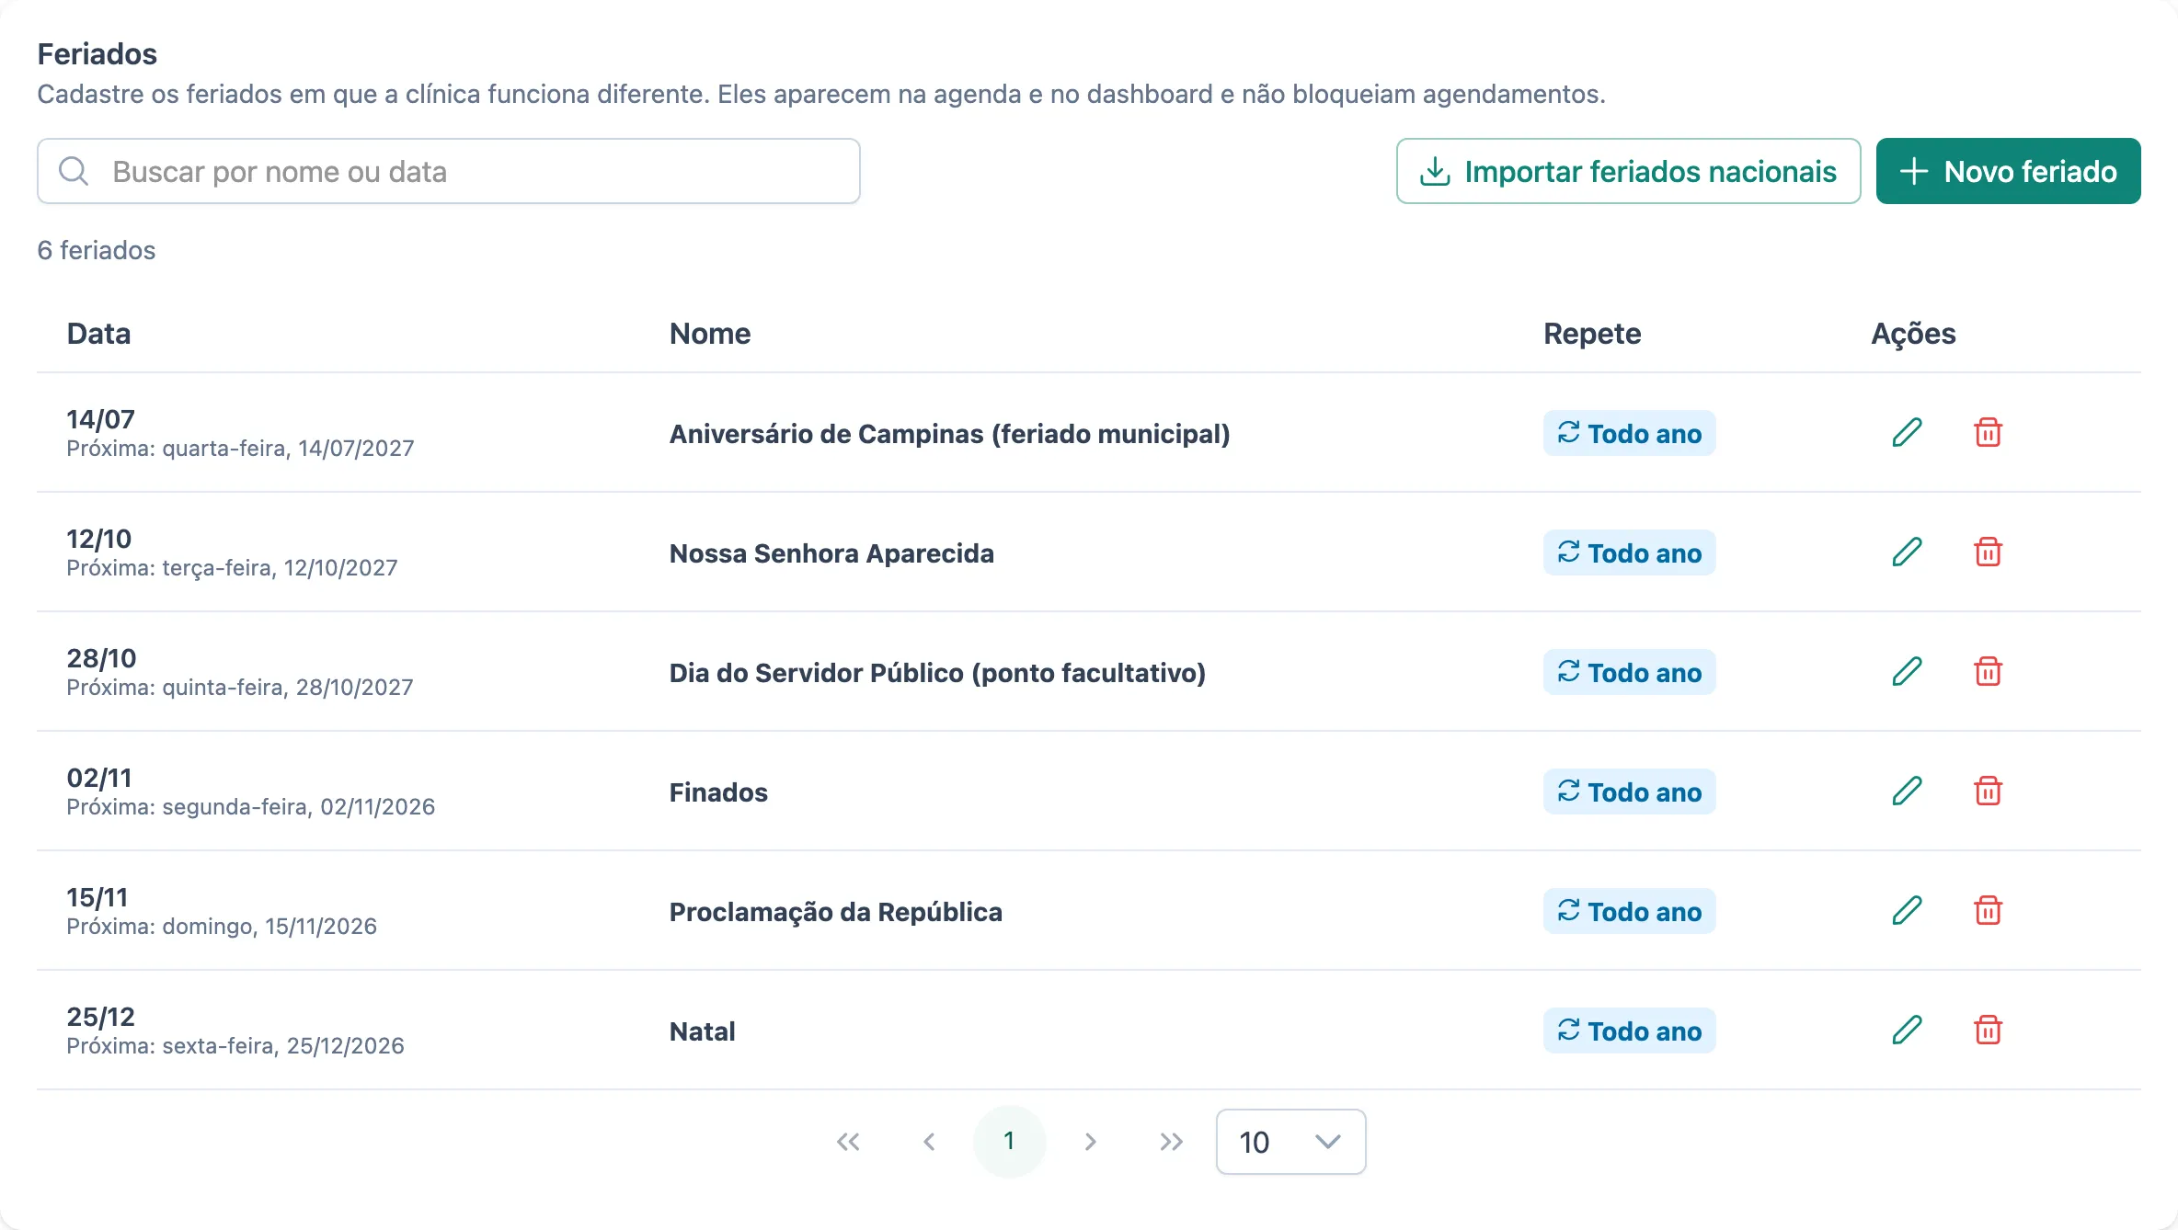
Task: Delete Nossa Senhora Aparecida with trash icon
Action: coord(1988,552)
